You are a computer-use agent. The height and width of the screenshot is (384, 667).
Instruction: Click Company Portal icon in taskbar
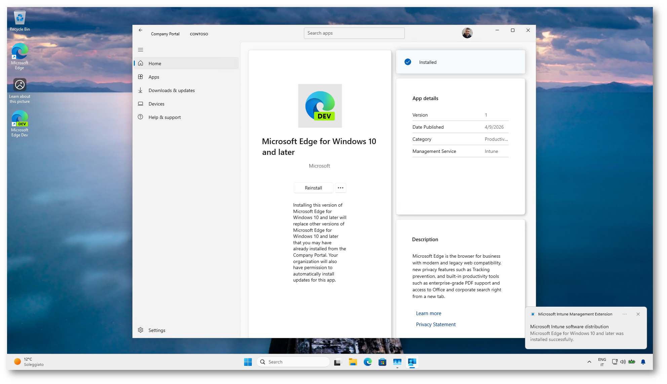(412, 362)
